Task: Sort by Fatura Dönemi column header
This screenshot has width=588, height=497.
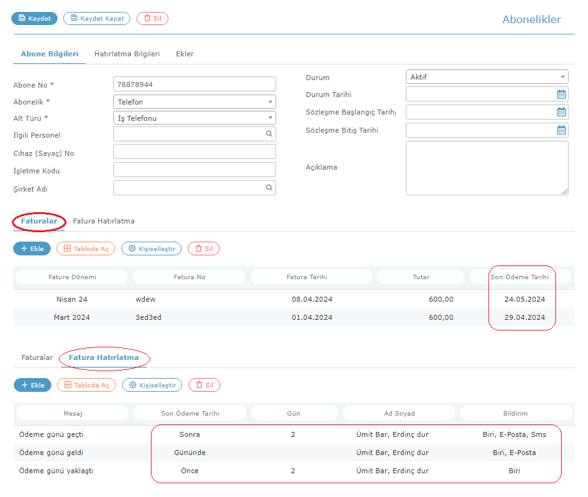Action: (x=72, y=277)
